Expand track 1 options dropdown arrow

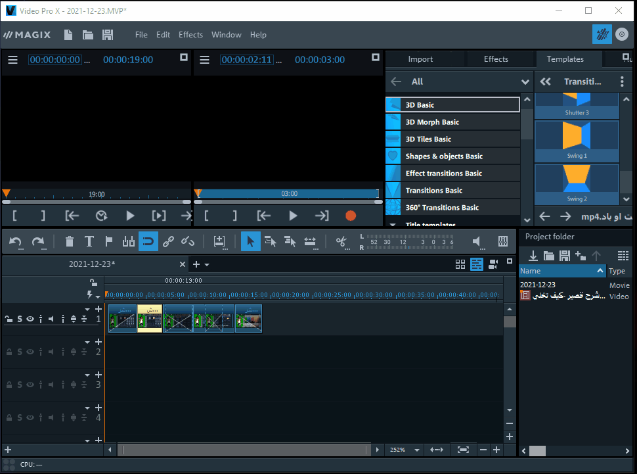(x=87, y=310)
